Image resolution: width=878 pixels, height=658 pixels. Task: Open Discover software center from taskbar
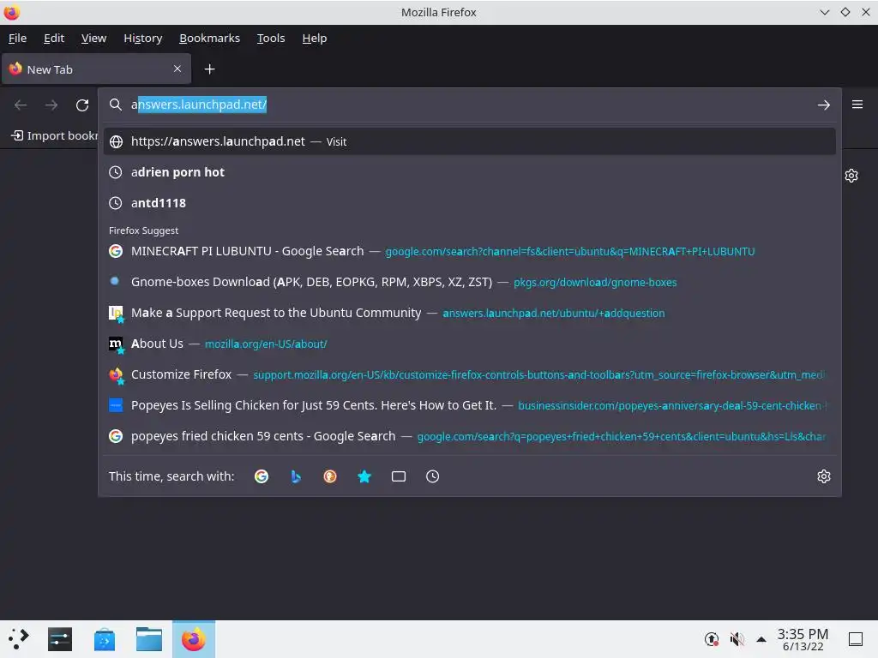point(104,639)
